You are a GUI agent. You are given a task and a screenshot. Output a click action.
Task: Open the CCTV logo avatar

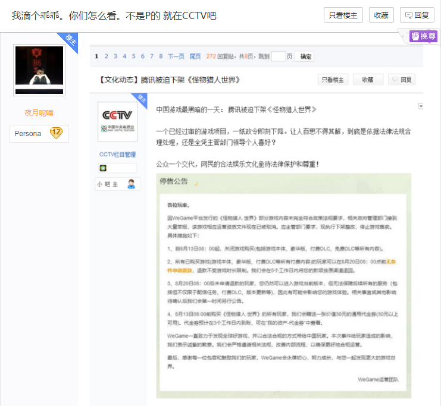[x=118, y=122]
